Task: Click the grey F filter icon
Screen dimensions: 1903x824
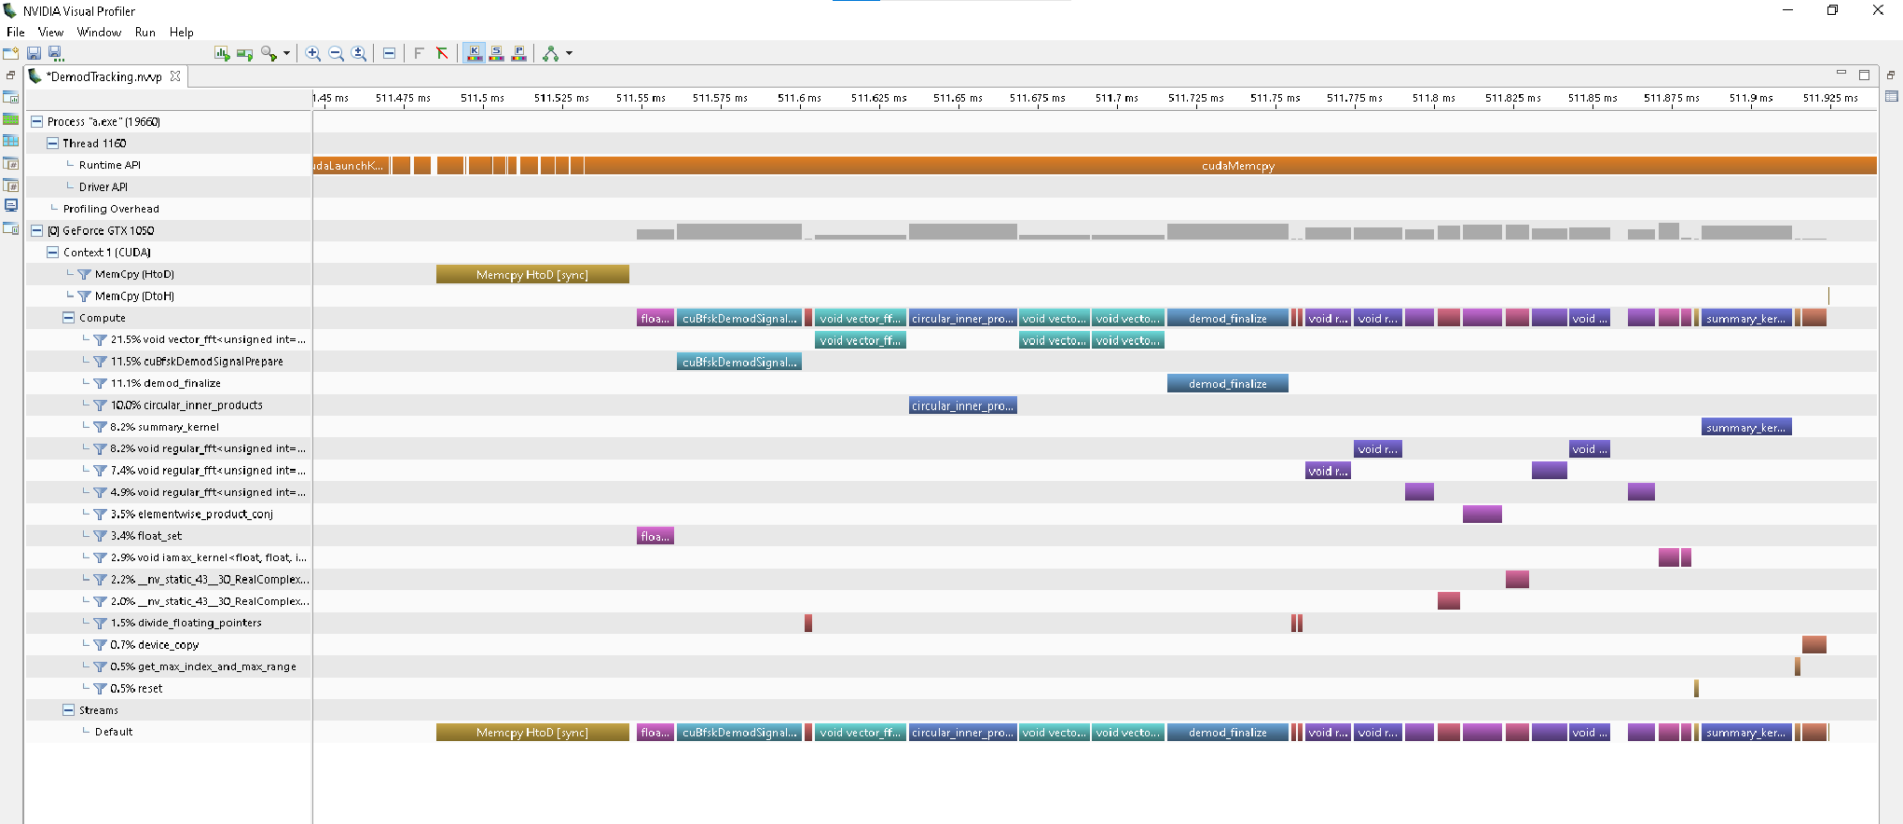Action: 419,53
